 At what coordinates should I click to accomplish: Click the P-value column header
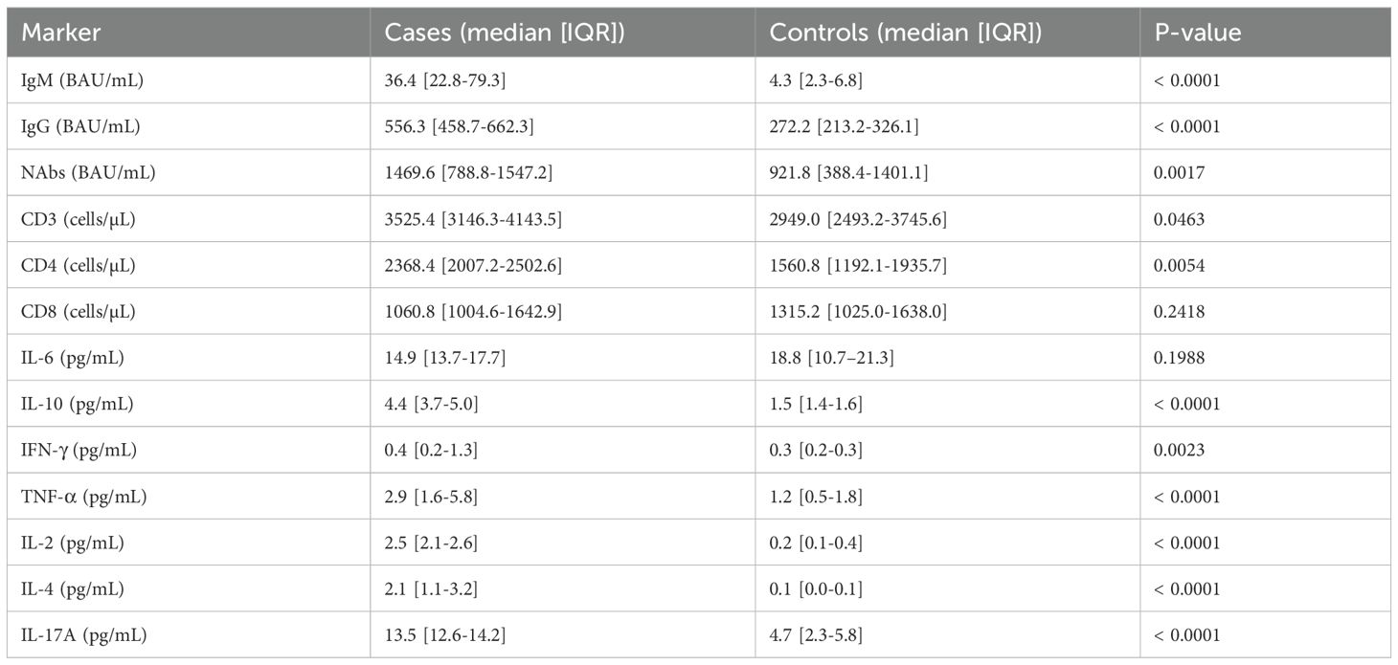(x=1197, y=33)
